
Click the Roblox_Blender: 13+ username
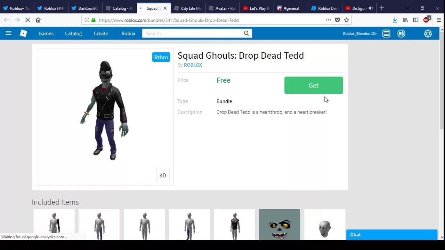click(x=360, y=34)
